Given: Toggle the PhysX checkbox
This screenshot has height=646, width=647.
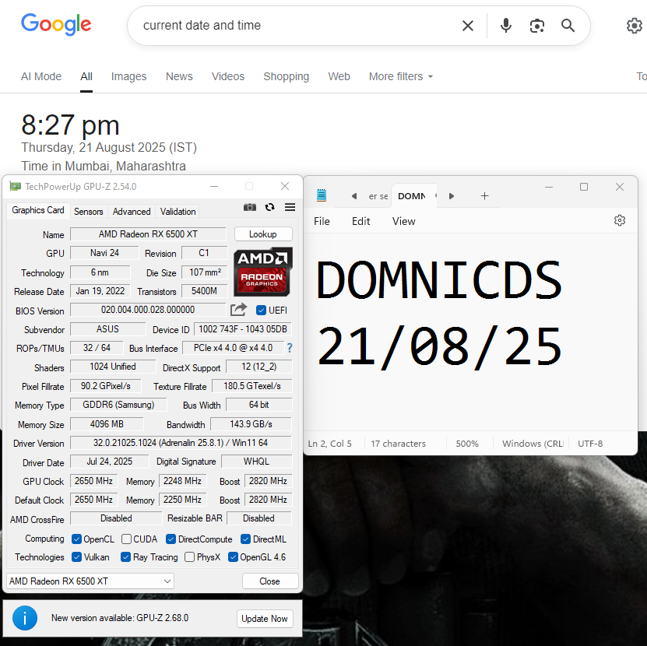Looking at the screenshot, I should pyautogui.click(x=189, y=557).
